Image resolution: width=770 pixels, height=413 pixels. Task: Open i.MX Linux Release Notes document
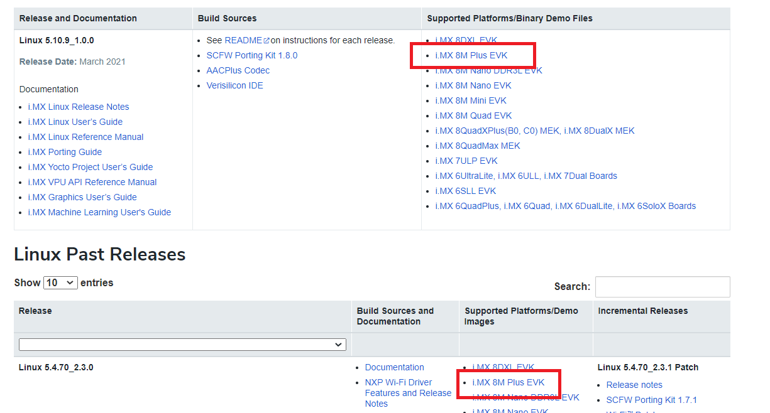click(78, 107)
